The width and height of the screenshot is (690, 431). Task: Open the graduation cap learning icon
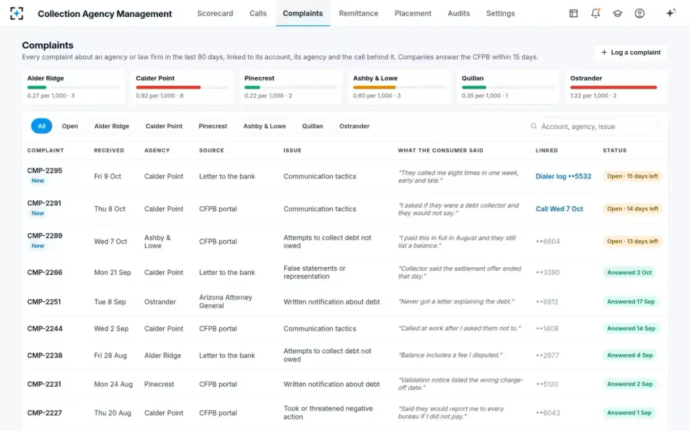point(618,13)
